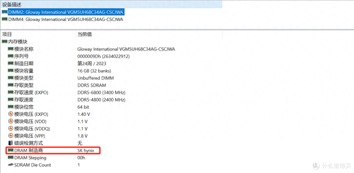Click the icon beside 制造日期

(10, 63)
